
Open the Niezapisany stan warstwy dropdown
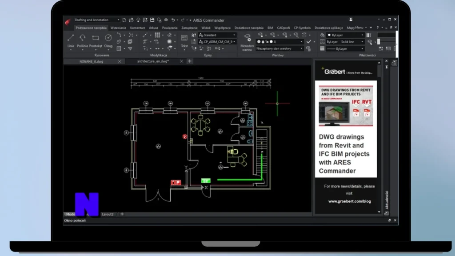coord(279,48)
